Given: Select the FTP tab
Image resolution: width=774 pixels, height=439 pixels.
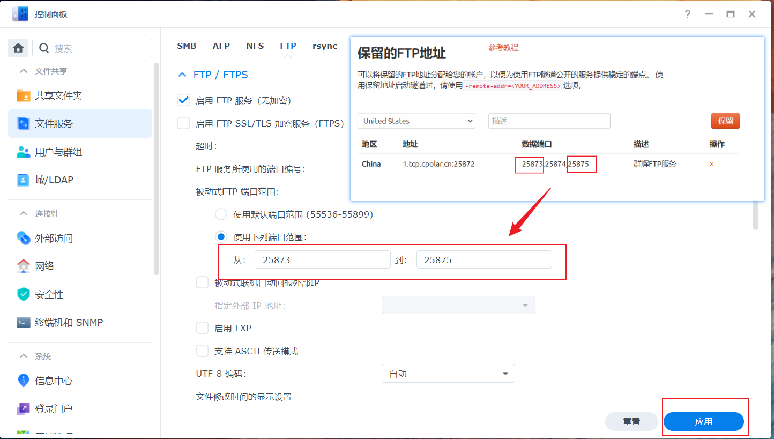Looking at the screenshot, I should 288,46.
